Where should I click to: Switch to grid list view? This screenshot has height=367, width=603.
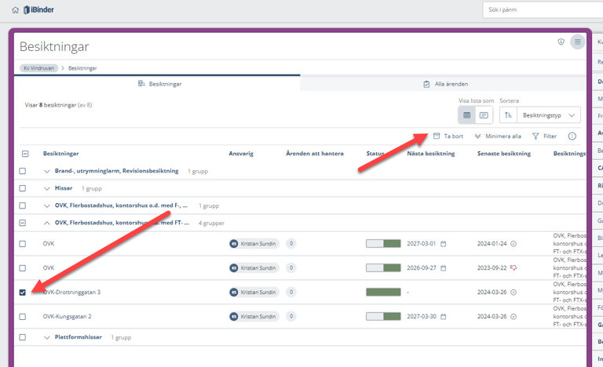point(467,115)
